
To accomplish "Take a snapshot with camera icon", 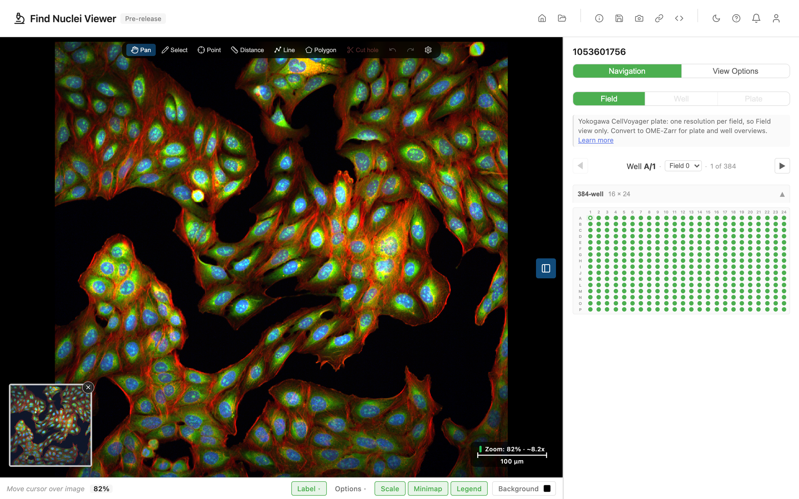I will [639, 19].
